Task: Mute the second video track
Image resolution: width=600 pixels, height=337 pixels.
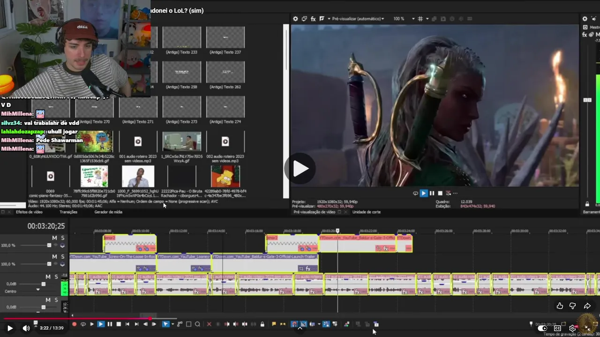Action: click(x=54, y=256)
